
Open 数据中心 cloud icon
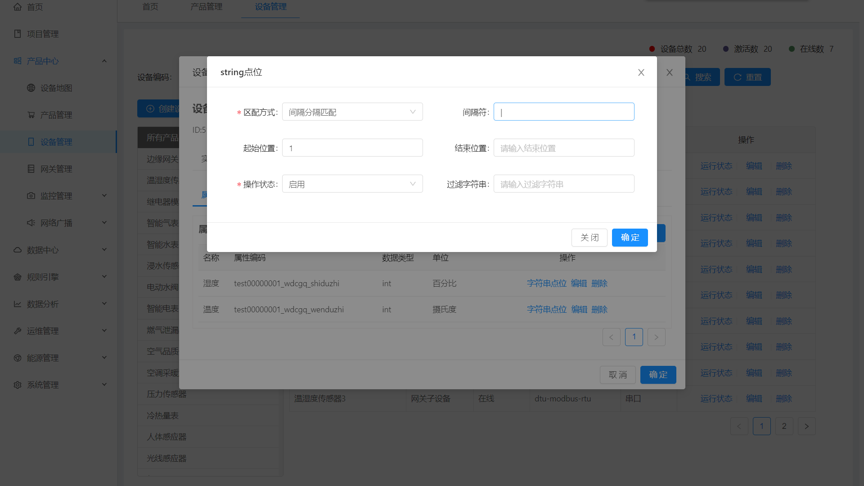point(18,250)
